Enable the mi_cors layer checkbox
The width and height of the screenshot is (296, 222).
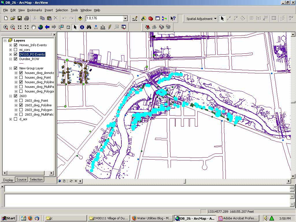(x=16, y=50)
